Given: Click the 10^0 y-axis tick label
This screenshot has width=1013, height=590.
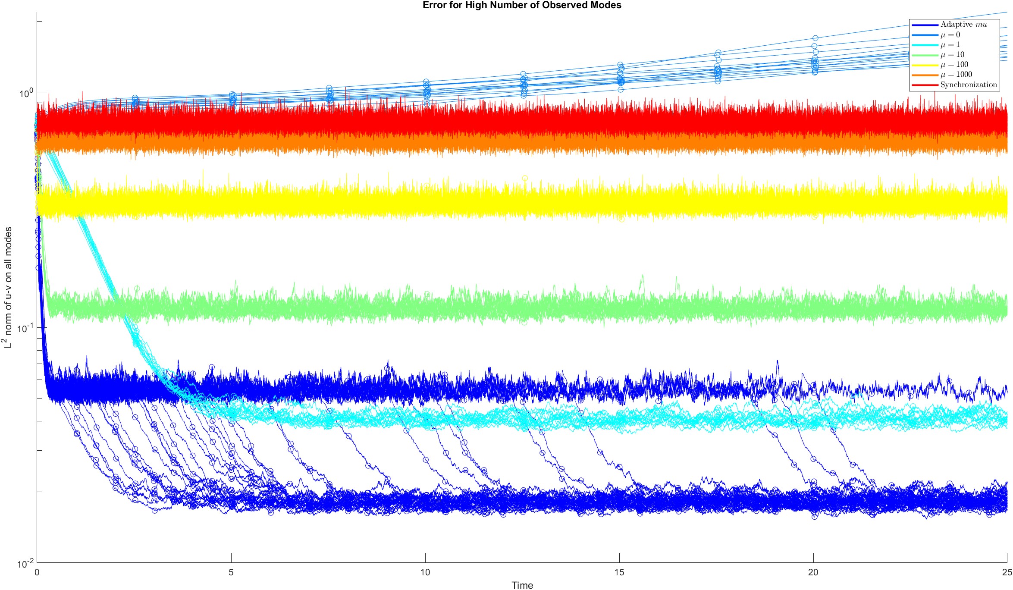Looking at the screenshot, I should point(25,93).
